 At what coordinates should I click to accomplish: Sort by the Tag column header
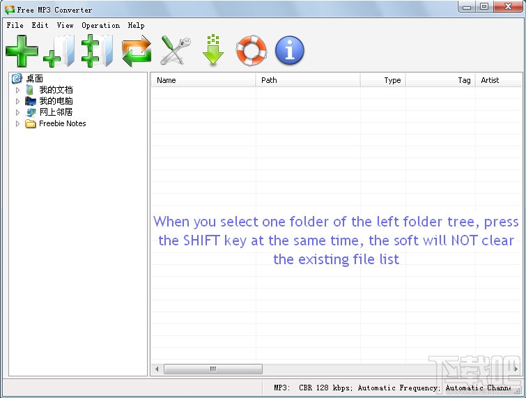[440, 80]
